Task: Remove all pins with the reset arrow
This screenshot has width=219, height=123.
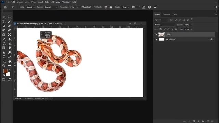Action: (144, 7)
